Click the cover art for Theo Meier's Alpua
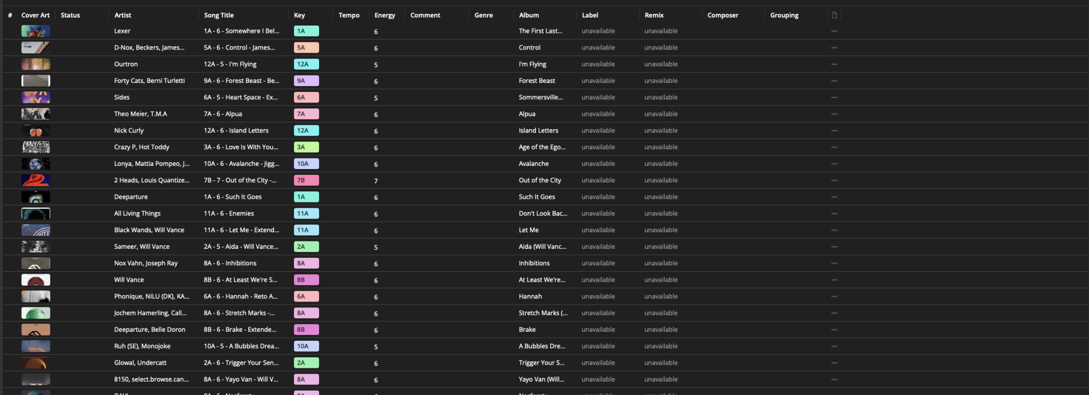 (36, 114)
